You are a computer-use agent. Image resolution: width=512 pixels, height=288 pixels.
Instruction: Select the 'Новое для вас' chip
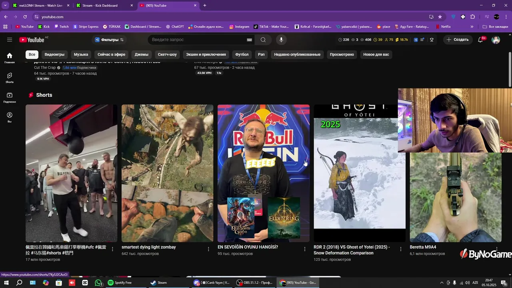[x=376, y=54]
